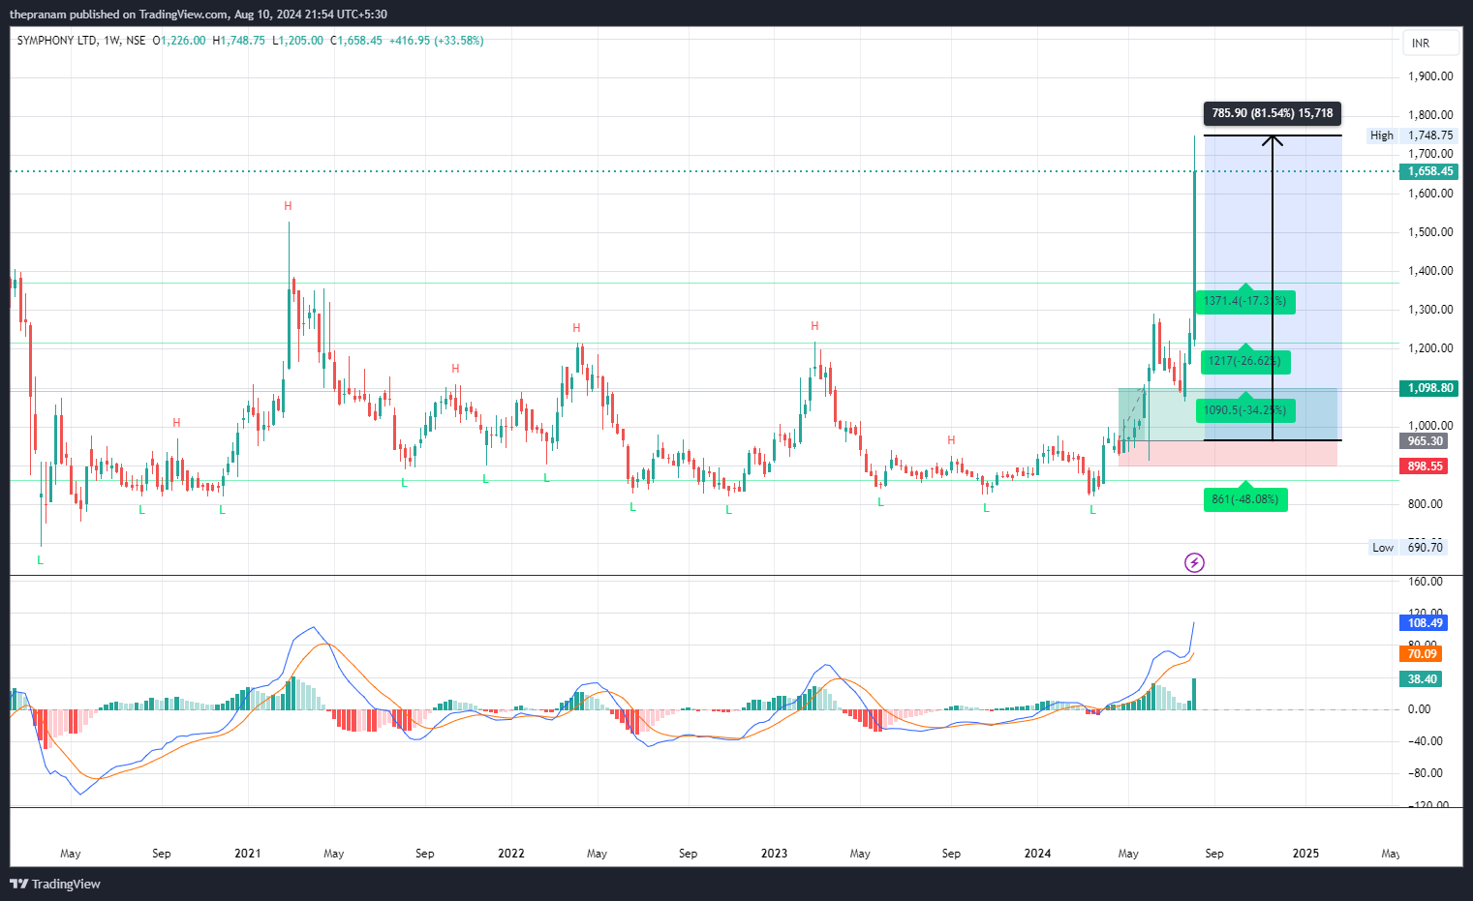Screen dimensions: 1473x901
Task: Click the 800.00 price axis label
Action: click(1426, 504)
